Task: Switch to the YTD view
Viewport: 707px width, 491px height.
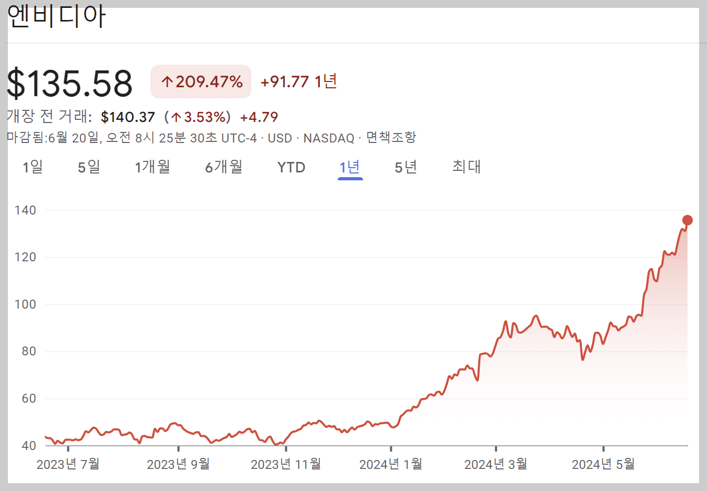Action: point(291,167)
